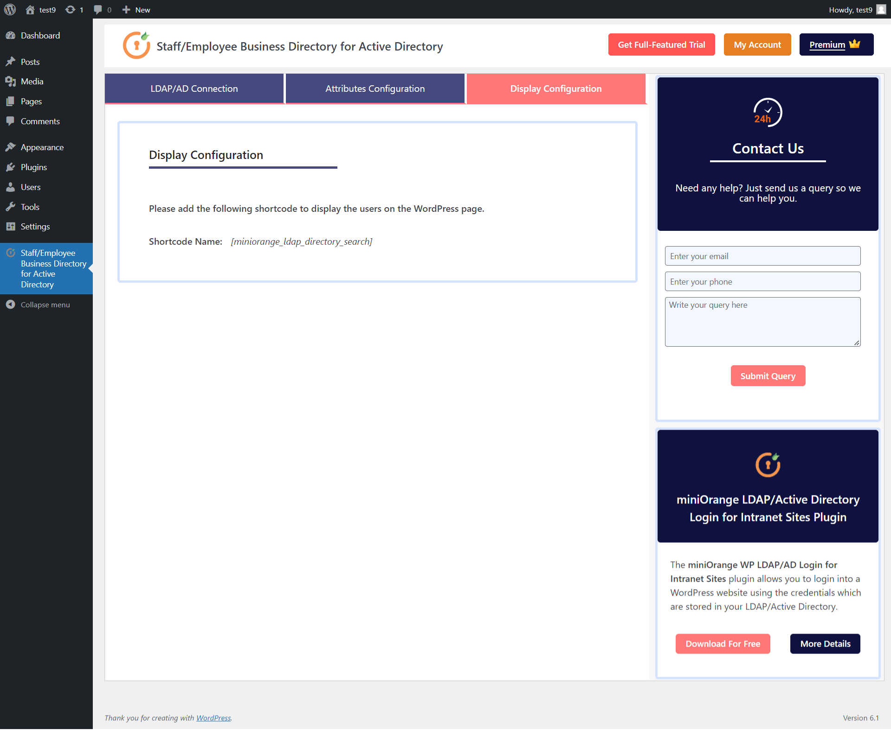Click the Contact Us heading
891x730 pixels.
click(768, 148)
